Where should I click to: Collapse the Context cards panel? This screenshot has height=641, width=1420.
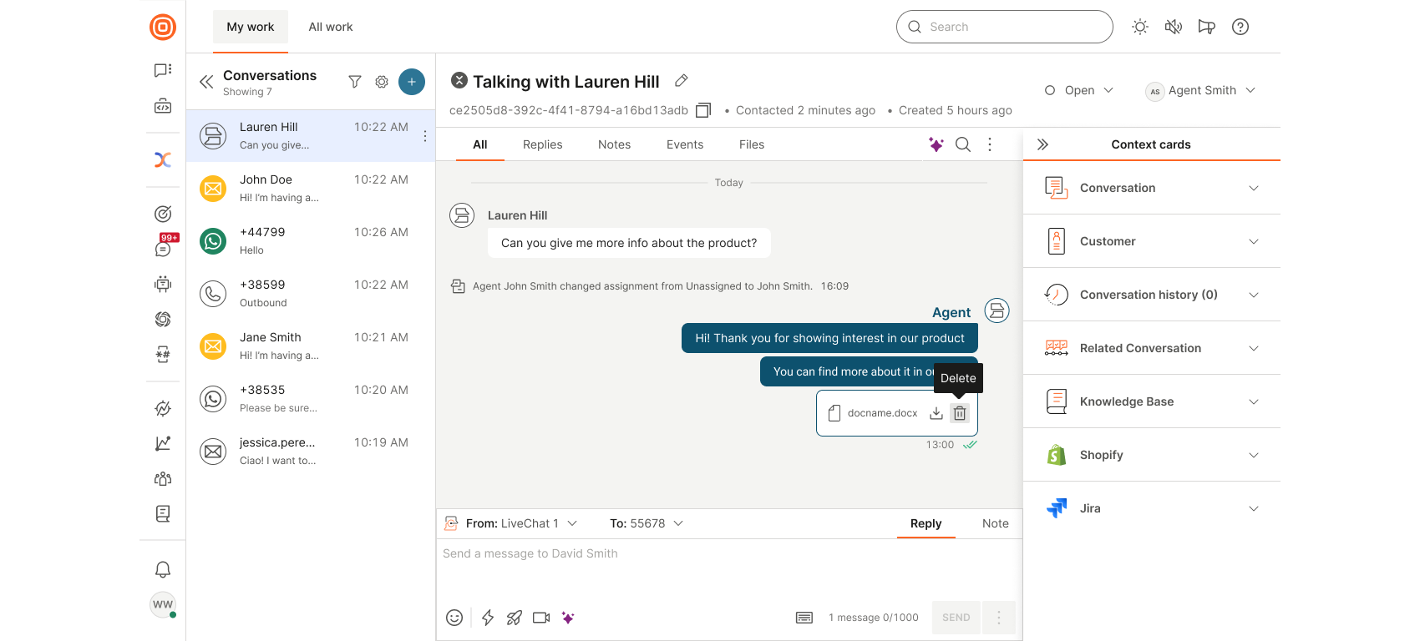pos(1042,144)
